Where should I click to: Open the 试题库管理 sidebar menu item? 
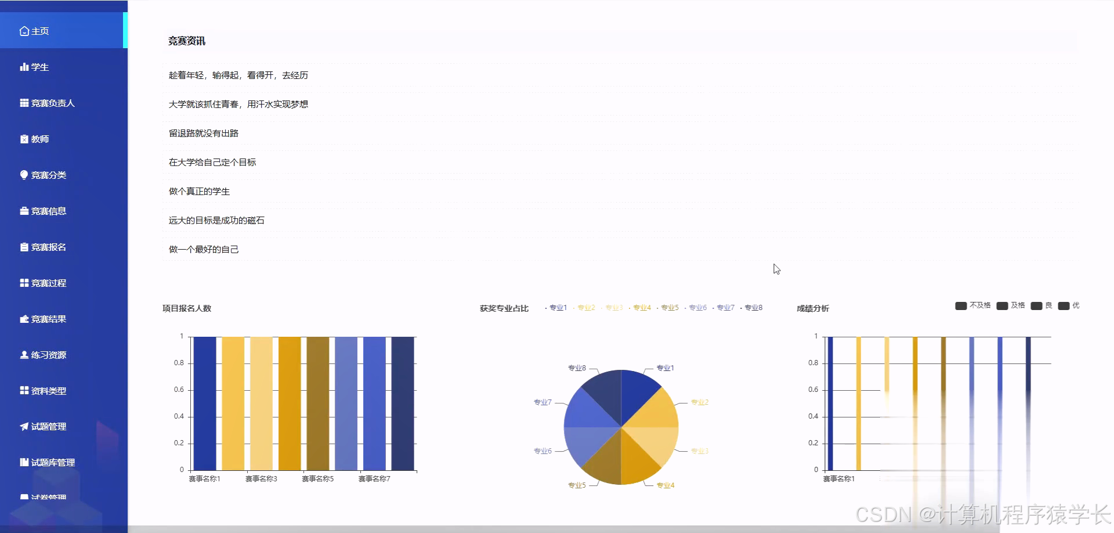pos(64,462)
